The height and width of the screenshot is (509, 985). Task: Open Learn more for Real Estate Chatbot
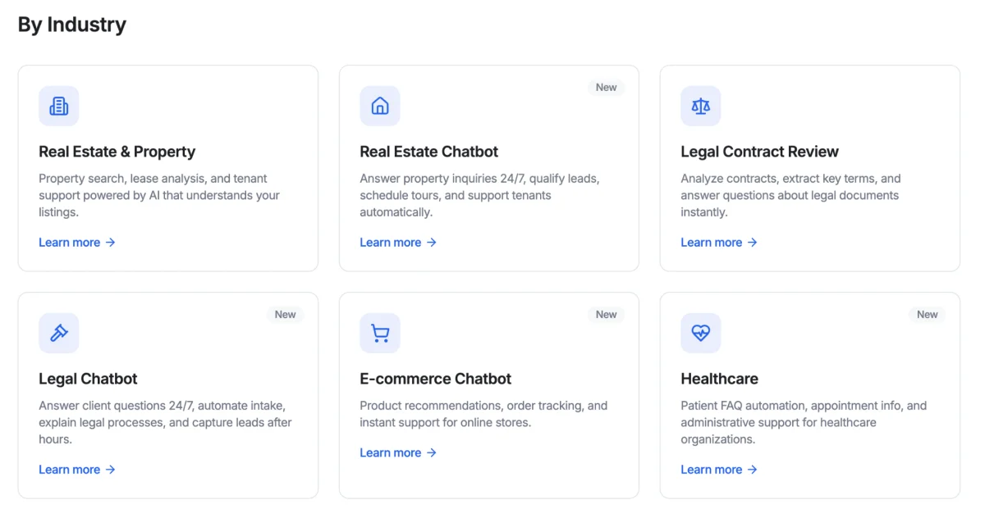[391, 242]
